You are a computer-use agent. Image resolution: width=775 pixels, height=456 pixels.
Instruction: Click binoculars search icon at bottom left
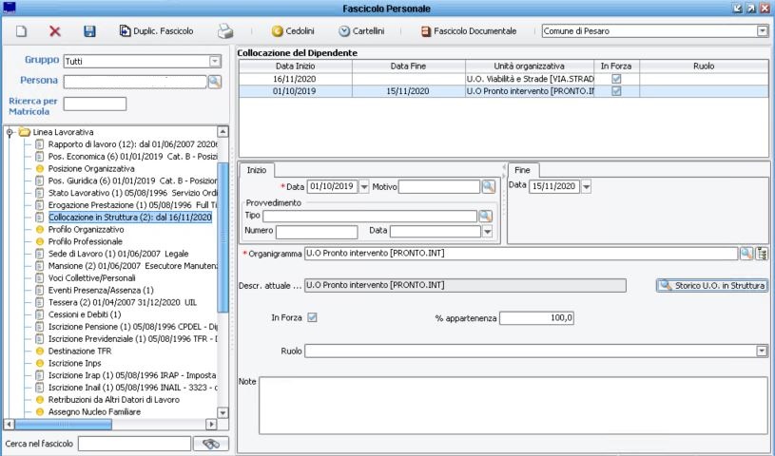click(x=210, y=443)
